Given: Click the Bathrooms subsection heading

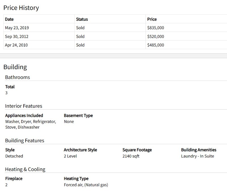Looking at the screenshot, I should (18, 77).
